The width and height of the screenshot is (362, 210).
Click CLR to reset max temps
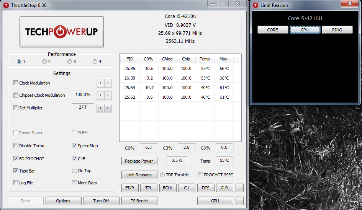(224, 188)
